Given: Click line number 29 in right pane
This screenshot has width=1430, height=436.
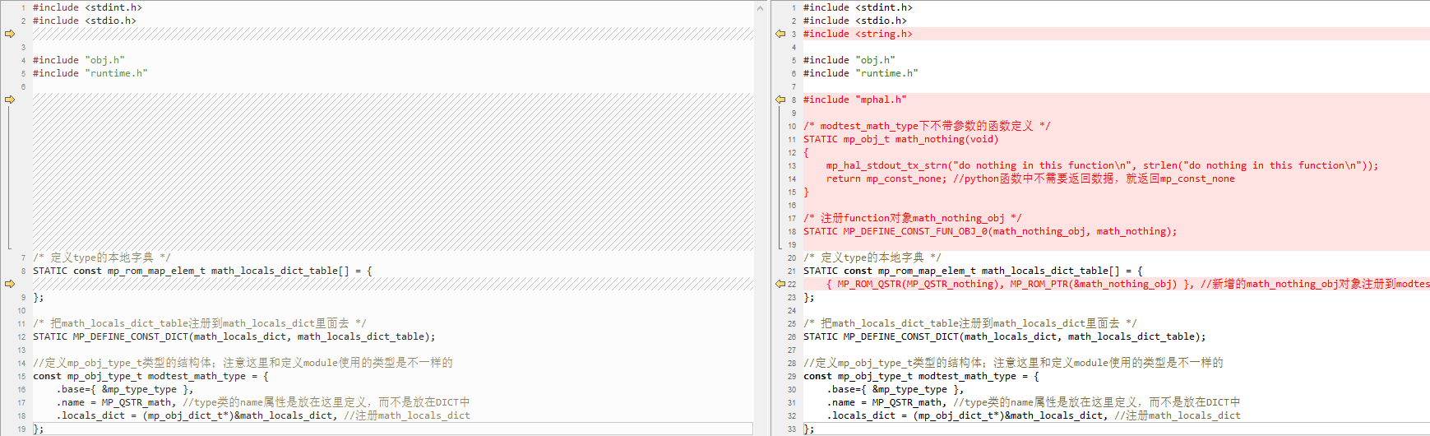Looking at the screenshot, I should pyautogui.click(x=791, y=376).
